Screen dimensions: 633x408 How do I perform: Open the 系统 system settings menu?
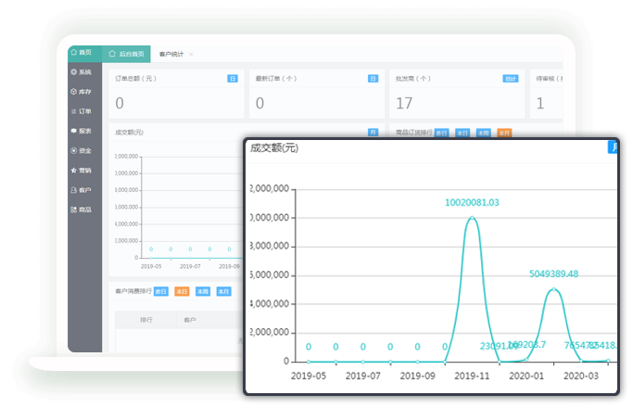click(x=82, y=72)
